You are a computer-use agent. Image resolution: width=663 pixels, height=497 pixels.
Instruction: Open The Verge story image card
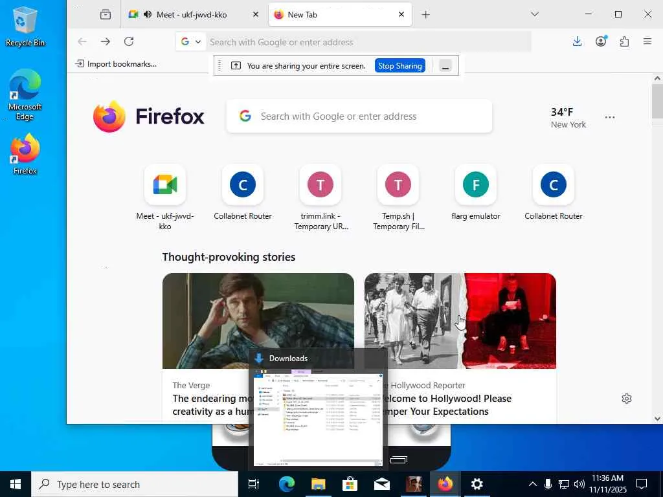click(258, 321)
